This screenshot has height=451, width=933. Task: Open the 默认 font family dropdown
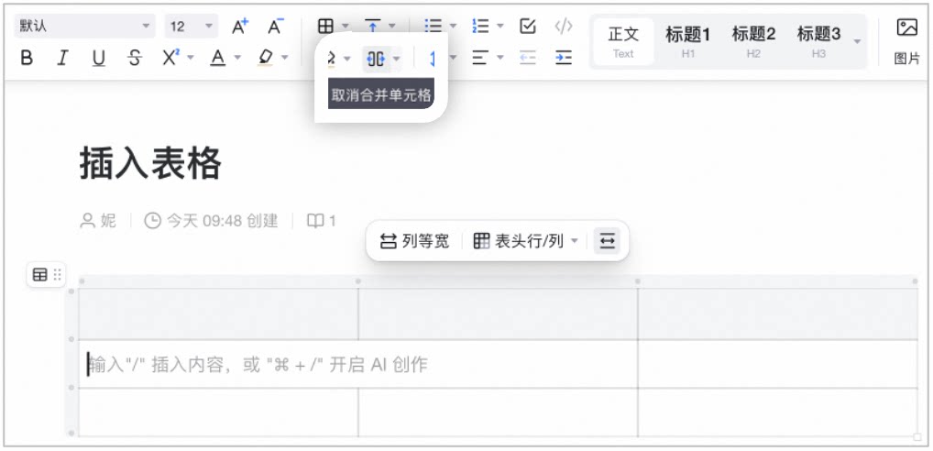point(84,27)
